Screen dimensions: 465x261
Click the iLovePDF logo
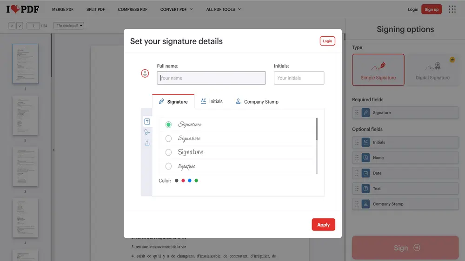click(x=22, y=9)
